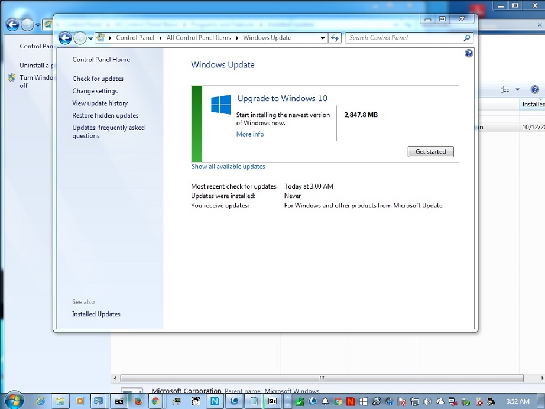Select All Control Panel Items breadcrumb
Screen dimensions: 545x409
click(199, 38)
